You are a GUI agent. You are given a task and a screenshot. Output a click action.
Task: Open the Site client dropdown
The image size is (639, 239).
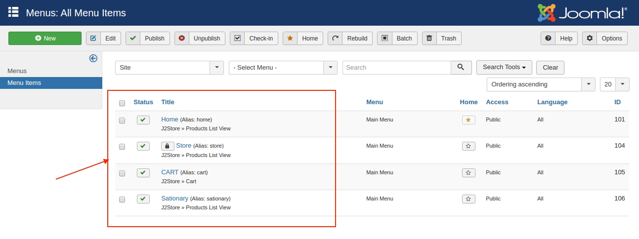[x=169, y=68]
